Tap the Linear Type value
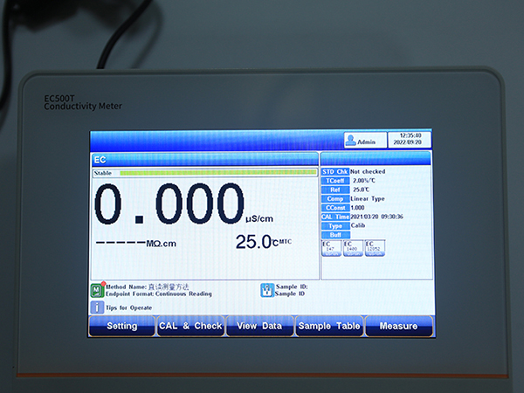The image size is (524, 393). pyautogui.click(x=368, y=198)
